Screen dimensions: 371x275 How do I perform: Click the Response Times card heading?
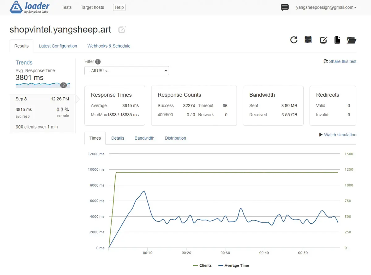pyautogui.click(x=111, y=95)
